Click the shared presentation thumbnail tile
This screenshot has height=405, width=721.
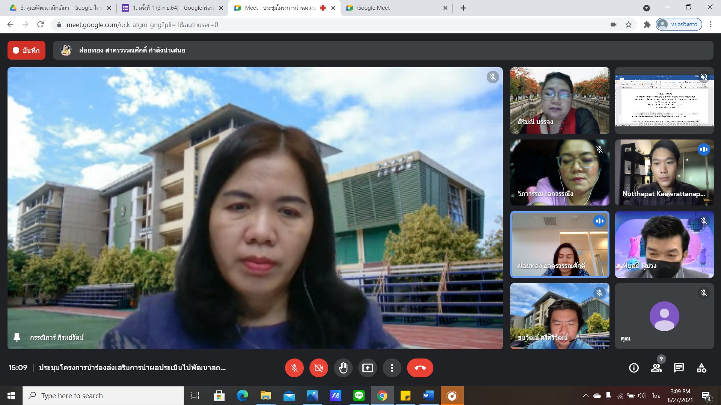[x=664, y=100]
